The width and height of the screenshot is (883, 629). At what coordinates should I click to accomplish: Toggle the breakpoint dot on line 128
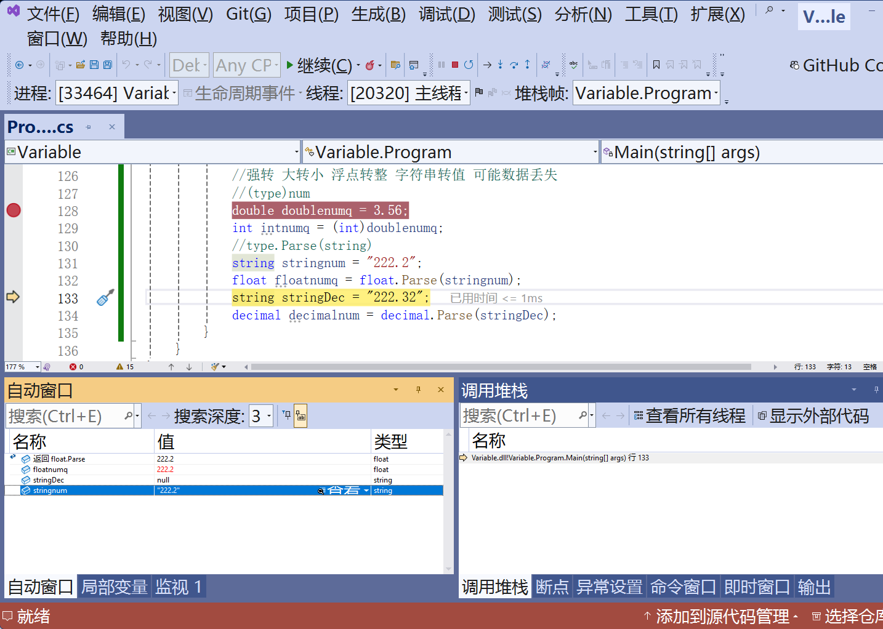click(x=13, y=210)
